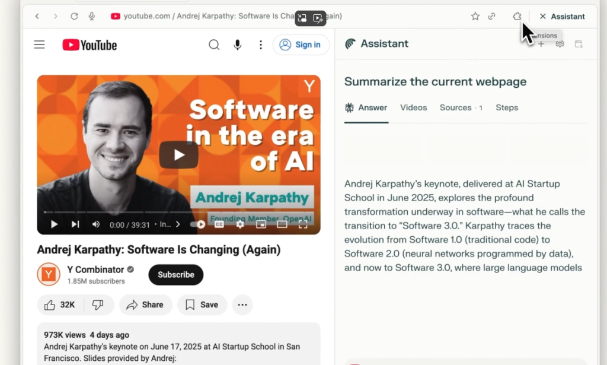
Task: Click the YouTube favicon in the address bar
Action: (x=116, y=16)
